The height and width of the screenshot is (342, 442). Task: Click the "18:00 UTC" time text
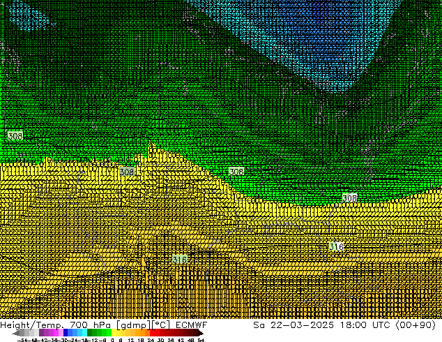[365, 325]
